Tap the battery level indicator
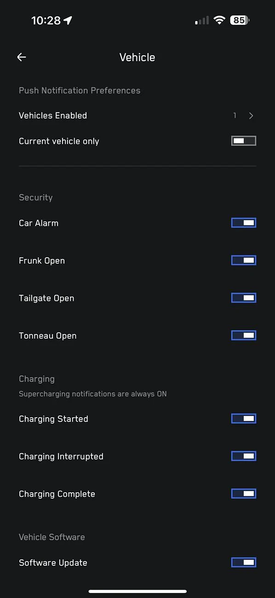 (x=240, y=20)
